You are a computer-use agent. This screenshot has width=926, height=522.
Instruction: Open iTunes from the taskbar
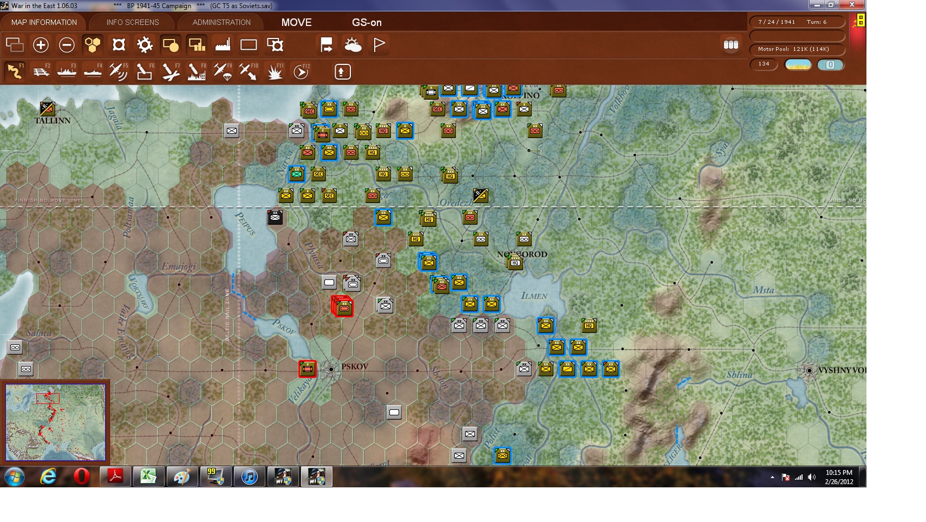249,477
